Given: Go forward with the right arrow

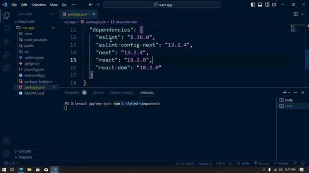Looking at the screenshot, I should pyautogui.click(x=98, y=5).
